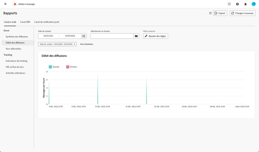Open the apps grid switcher
The width and height of the screenshot is (259, 152).
pyautogui.click(x=229, y=4)
